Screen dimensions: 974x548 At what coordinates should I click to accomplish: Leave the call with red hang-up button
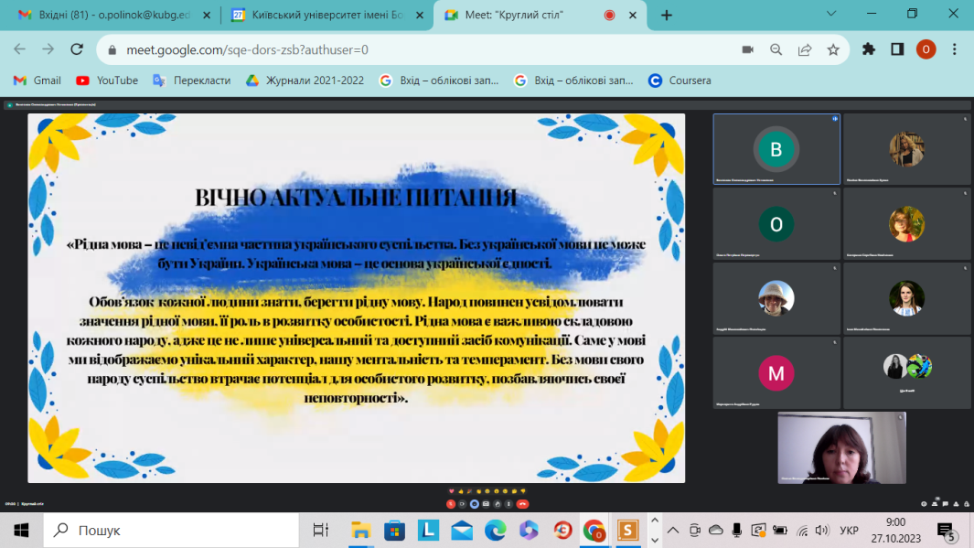tap(522, 504)
